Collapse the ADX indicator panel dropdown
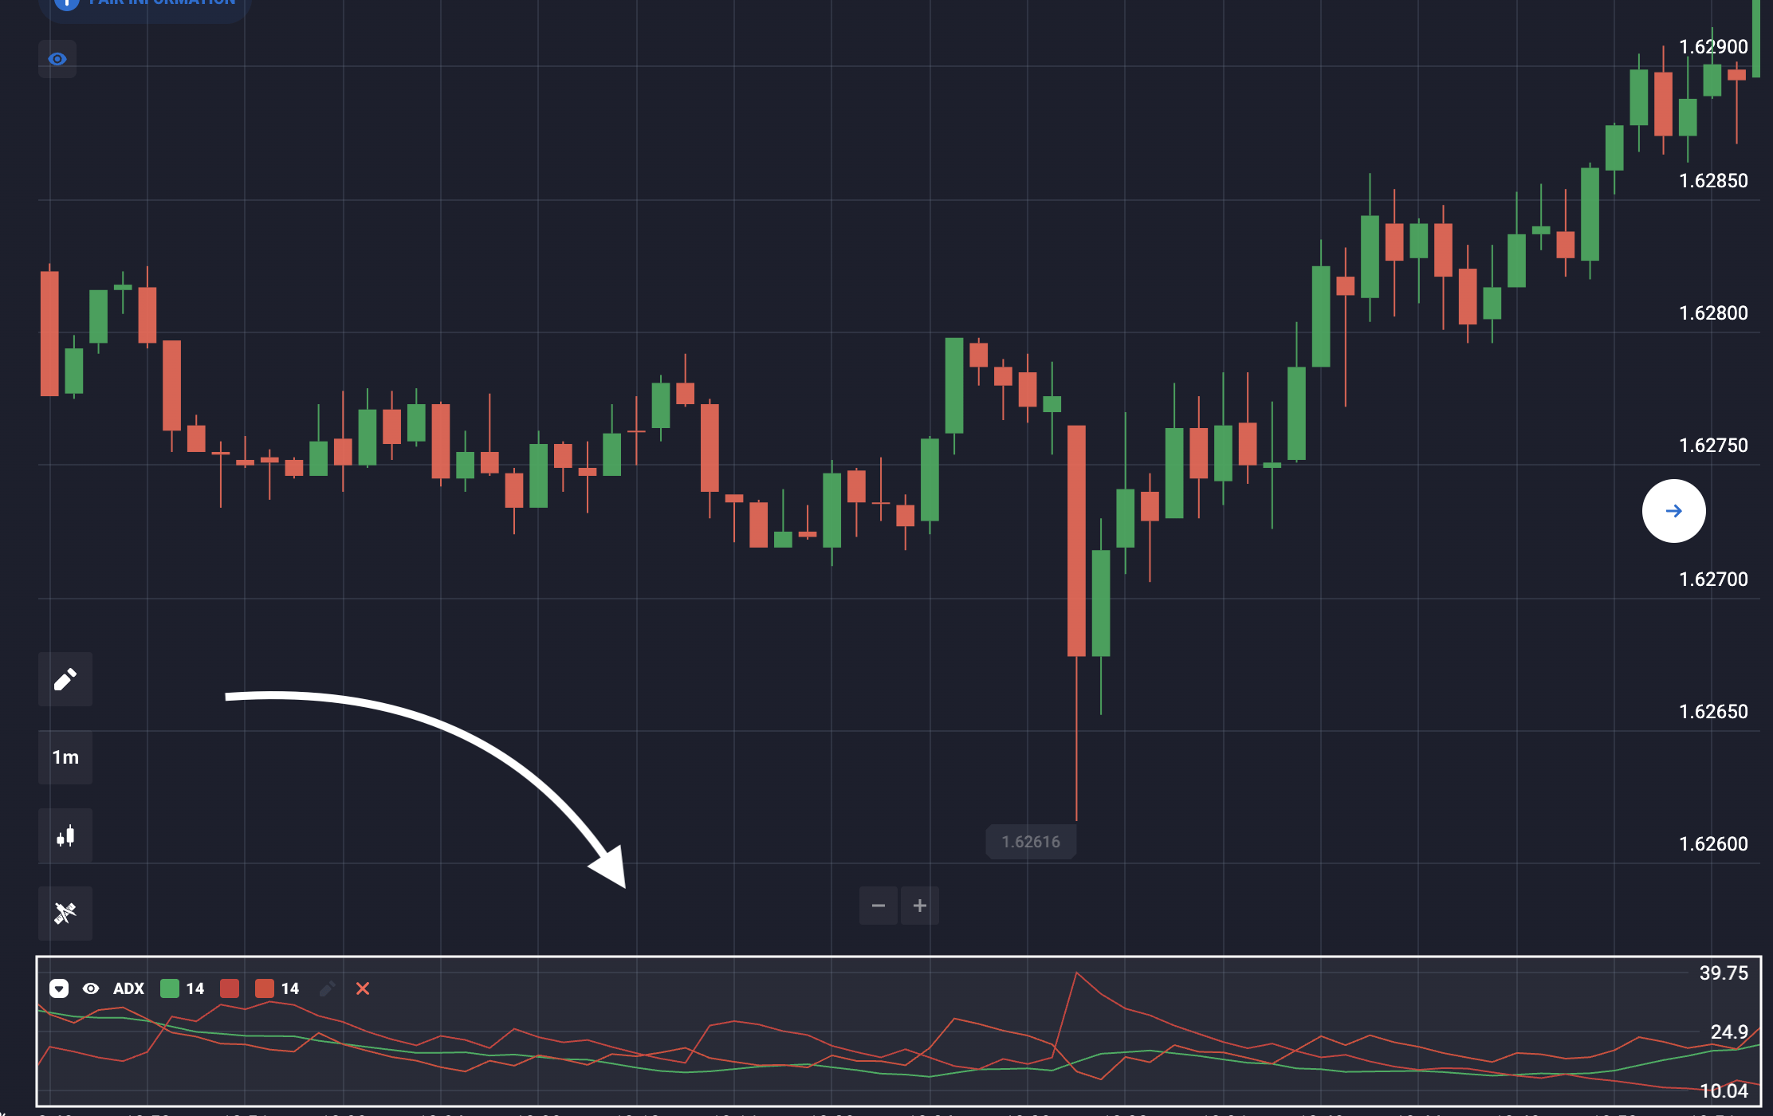This screenshot has width=1773, height=1116. pos(59,988)
